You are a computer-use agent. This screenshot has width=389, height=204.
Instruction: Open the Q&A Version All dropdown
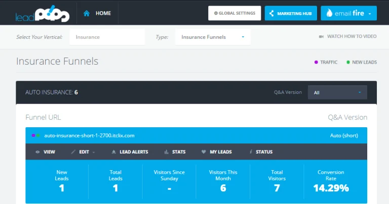point(337,92)
